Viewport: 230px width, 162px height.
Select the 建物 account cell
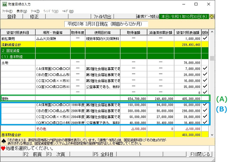tap(18, 99)
